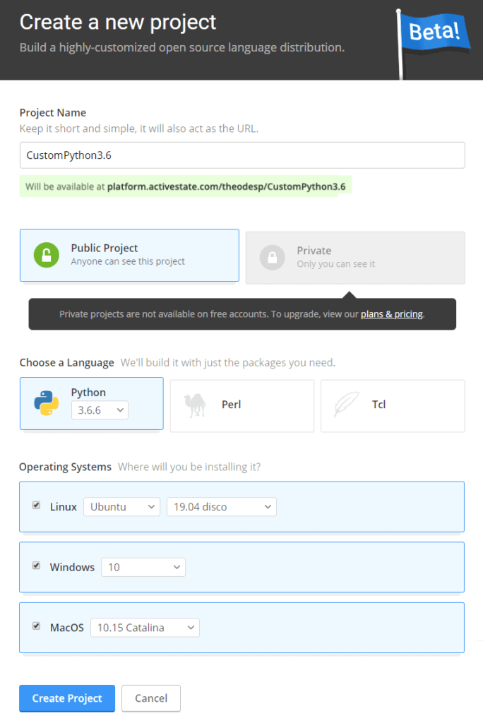
Task: Click the CustomPython3.6 project name field
Action: click(x=241, y=155)
